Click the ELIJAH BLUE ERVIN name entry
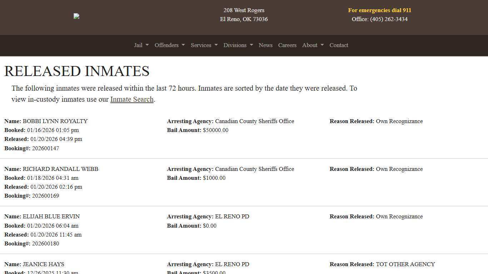488x274 pixels. pyautogui.click(x=51, y=217)
